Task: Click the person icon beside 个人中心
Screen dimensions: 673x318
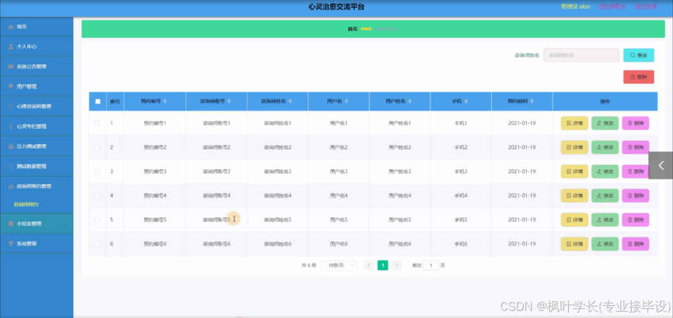Action: [x=11, y=47]
